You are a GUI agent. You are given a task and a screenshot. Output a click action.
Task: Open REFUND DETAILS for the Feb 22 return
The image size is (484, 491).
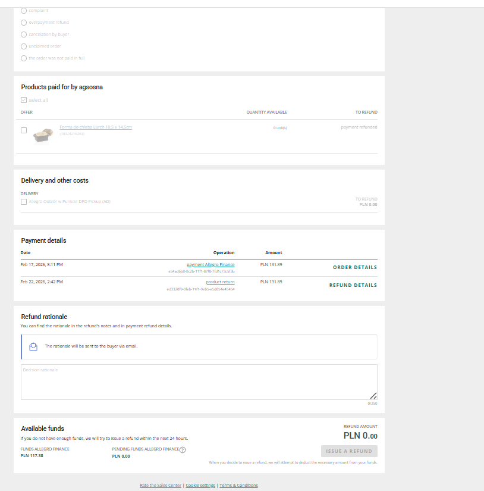tap(353, 285)
